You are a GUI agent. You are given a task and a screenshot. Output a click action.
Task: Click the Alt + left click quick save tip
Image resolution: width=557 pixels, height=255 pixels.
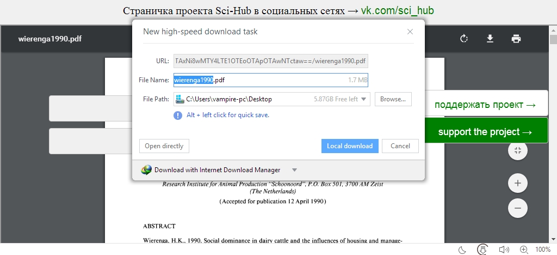228,115
